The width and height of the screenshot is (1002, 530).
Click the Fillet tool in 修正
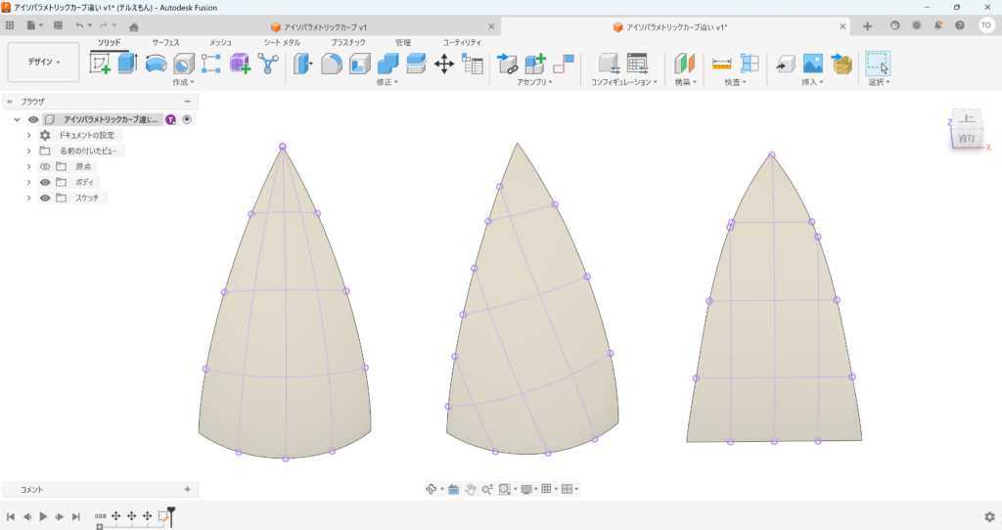pyautogui.click(x=332, y=64)
